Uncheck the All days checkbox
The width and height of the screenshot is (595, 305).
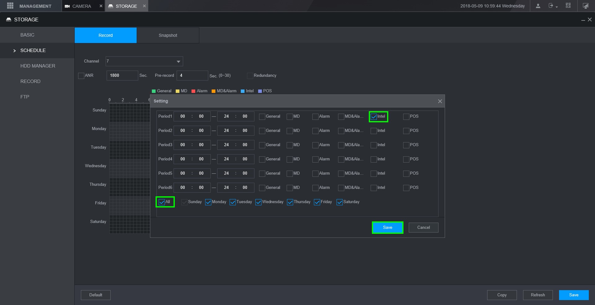tap(161, 202)
